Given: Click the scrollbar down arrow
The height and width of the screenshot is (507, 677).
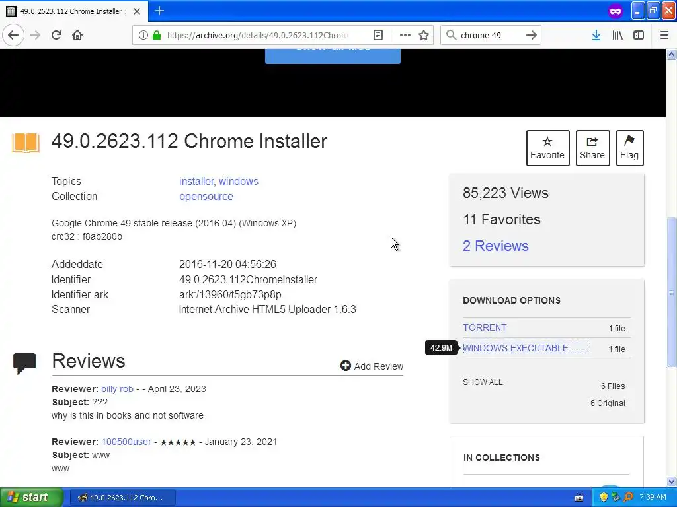Looking at the screenshot, I should (671, 482).
